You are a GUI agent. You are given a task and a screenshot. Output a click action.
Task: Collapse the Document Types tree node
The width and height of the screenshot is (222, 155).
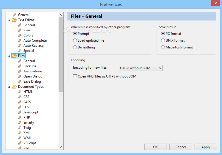(9, 87)
